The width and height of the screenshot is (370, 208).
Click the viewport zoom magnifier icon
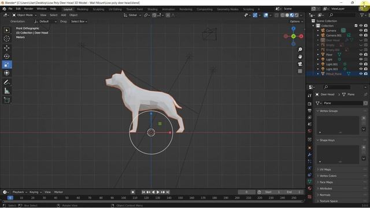300,49
